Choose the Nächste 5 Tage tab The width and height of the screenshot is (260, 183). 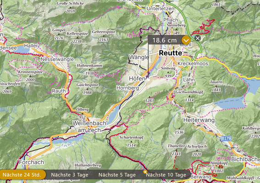click(x=117, y=175)
